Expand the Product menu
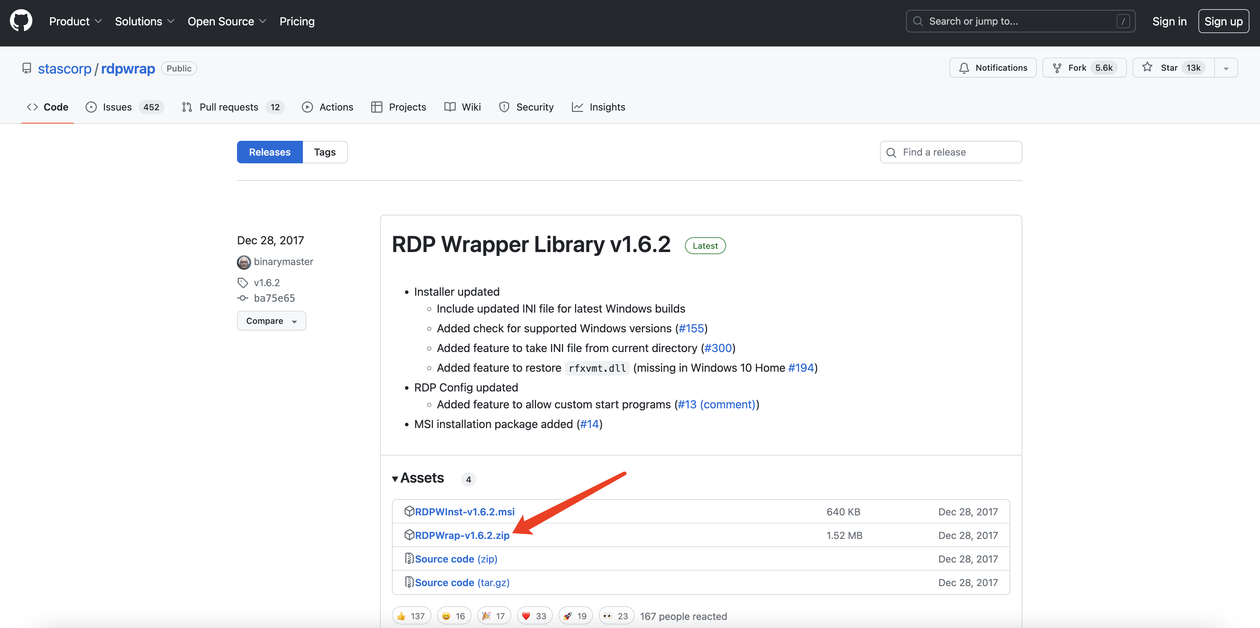 point(75,21)
